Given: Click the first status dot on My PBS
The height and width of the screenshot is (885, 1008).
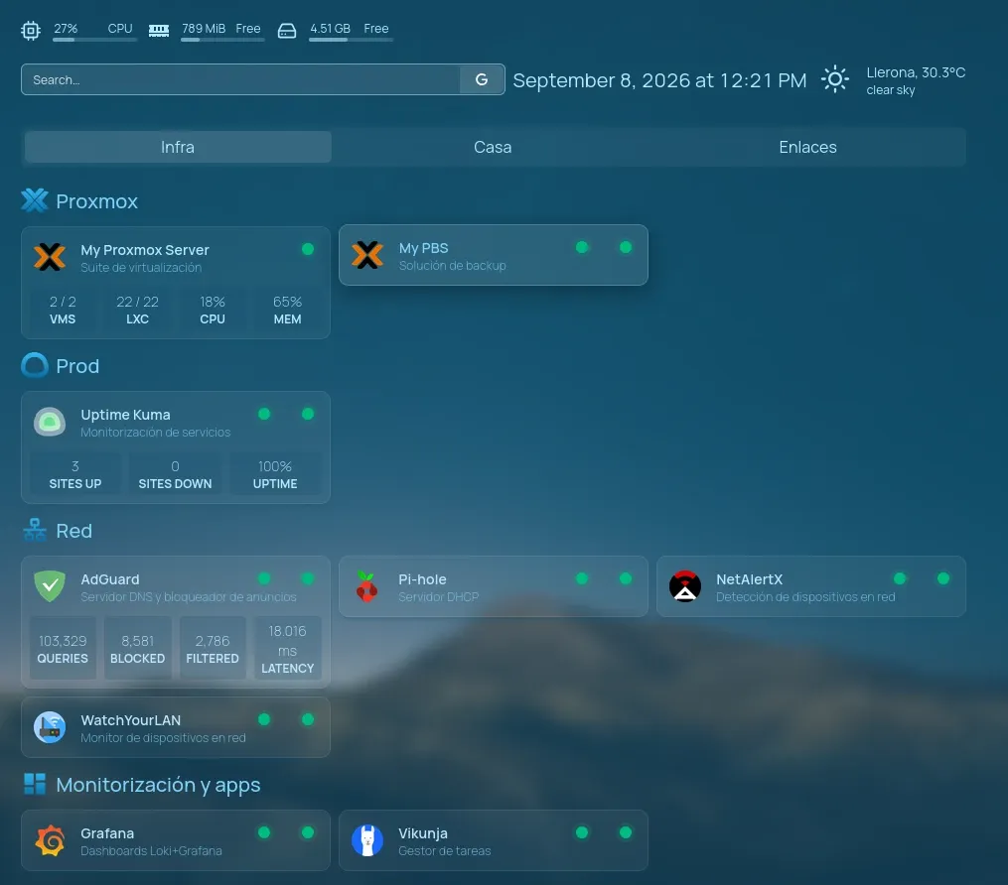Looking at the screenshot, I should point(582,247).
